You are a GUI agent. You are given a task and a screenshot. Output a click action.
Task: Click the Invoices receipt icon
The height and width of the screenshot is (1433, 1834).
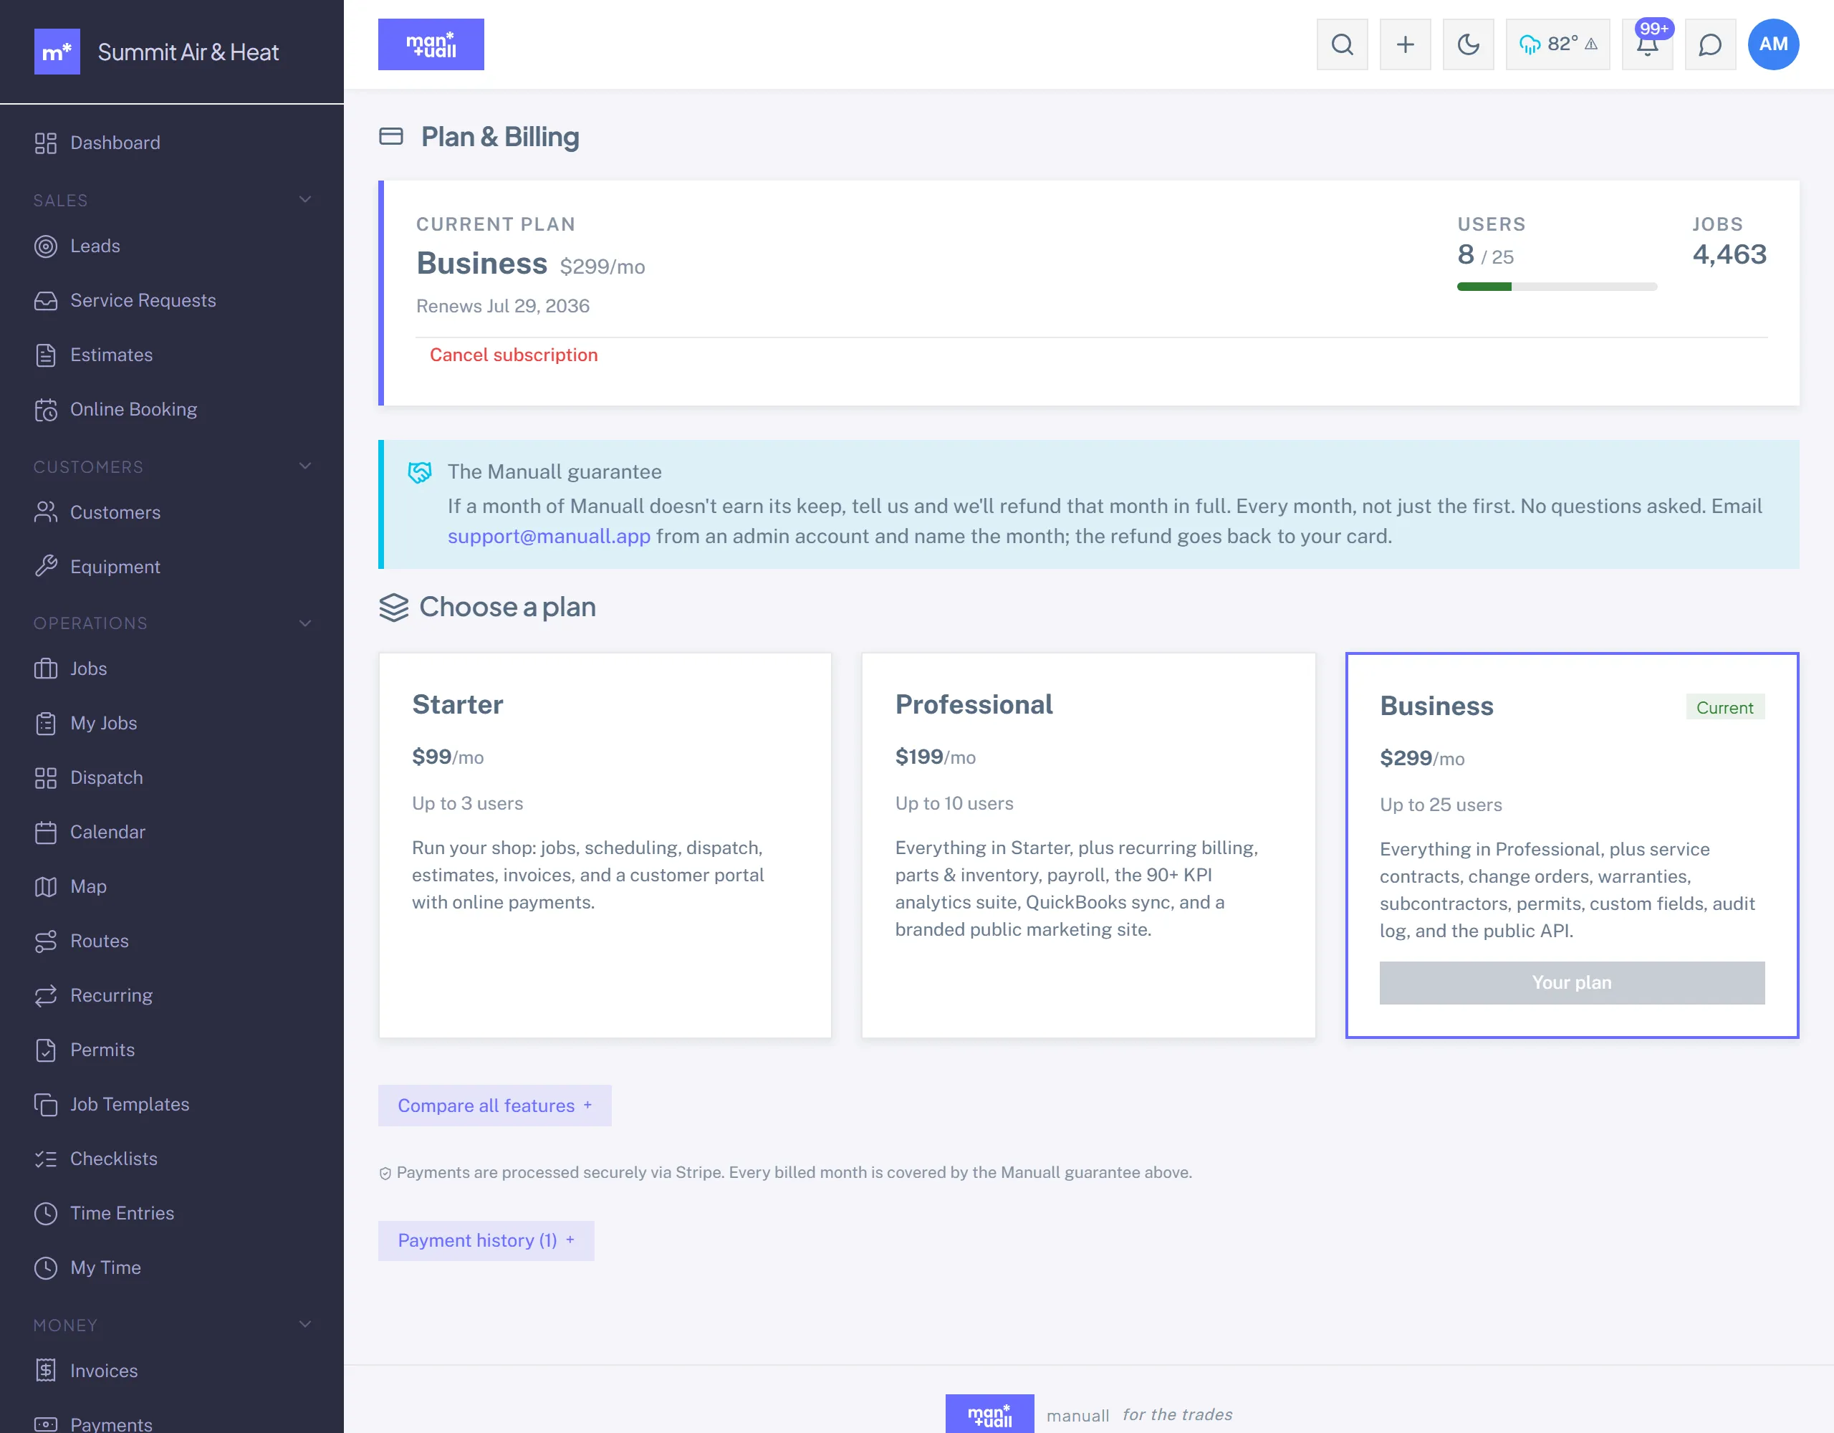[45, 1371]
